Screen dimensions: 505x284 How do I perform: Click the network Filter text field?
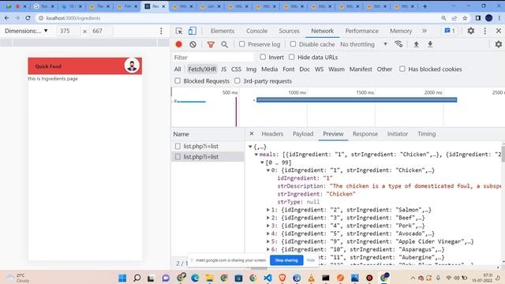(213, 58)
